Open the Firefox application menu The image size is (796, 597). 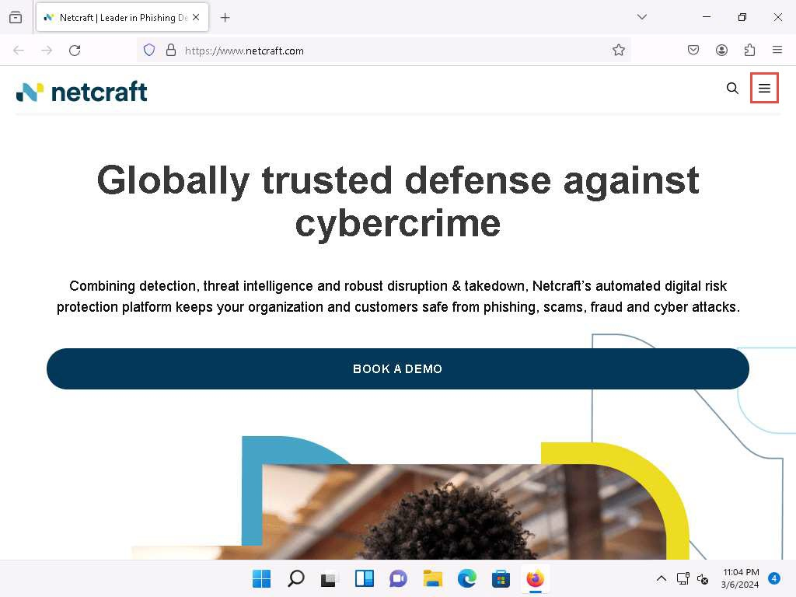777,51
